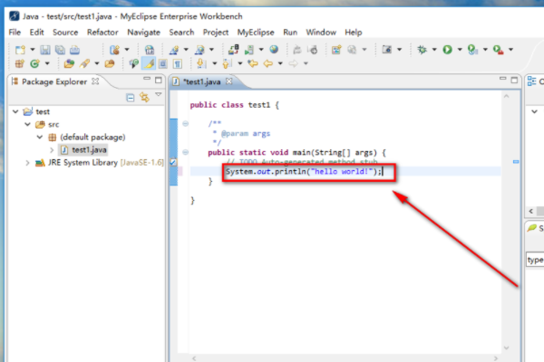Click Collapse All icon in Package Explorer
544x362 pixels.
pos(131,97)
